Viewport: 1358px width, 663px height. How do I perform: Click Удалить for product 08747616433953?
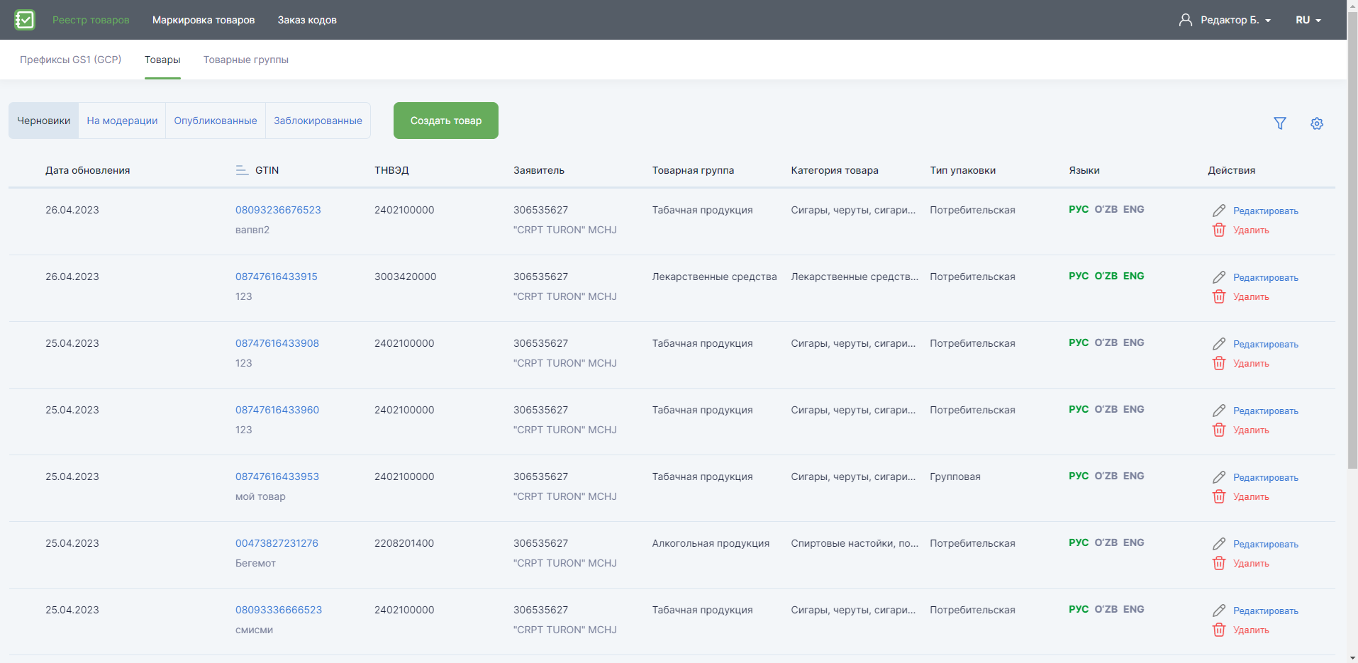[1251, 496]
